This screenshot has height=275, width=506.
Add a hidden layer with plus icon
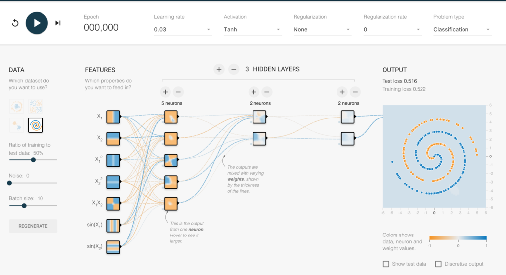(x=219, y=69)
